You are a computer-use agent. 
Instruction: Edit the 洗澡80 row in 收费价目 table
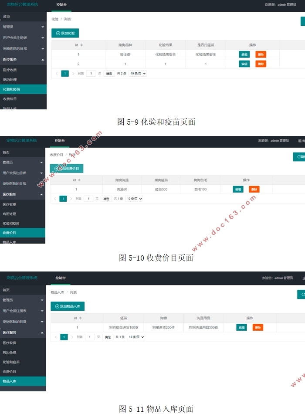point(238,189)
